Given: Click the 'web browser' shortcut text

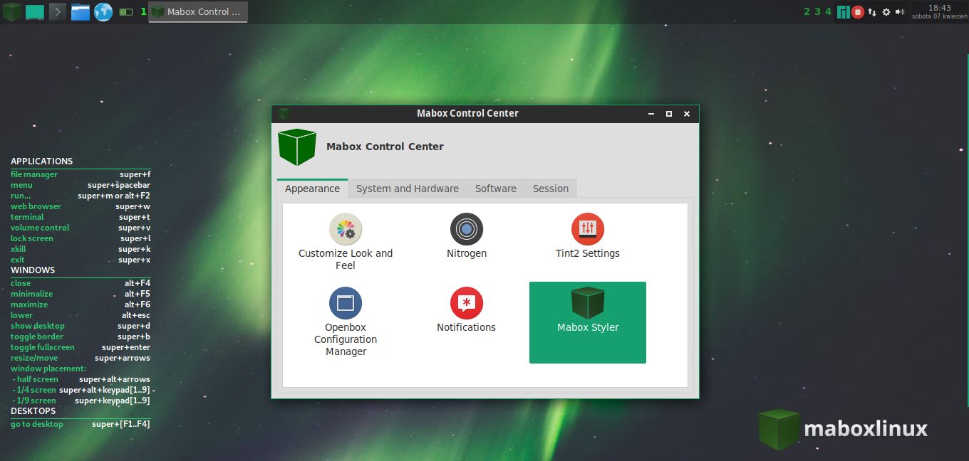Looking at the screenshot, I should (x=36, y=206).
